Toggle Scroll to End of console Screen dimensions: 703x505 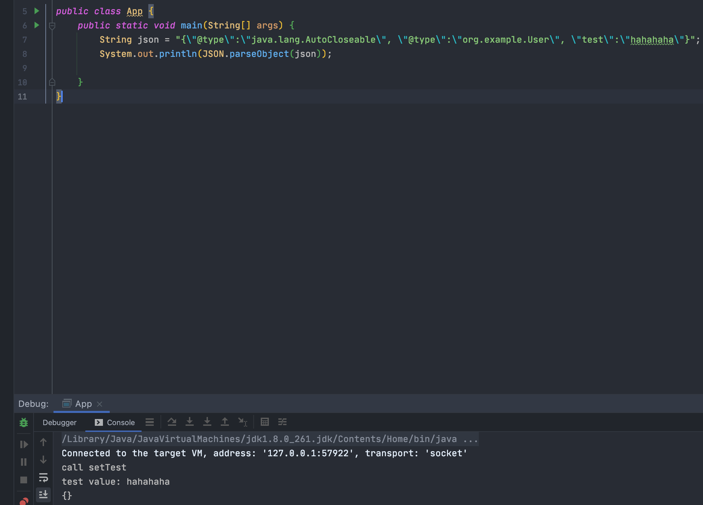coord(43,495)
